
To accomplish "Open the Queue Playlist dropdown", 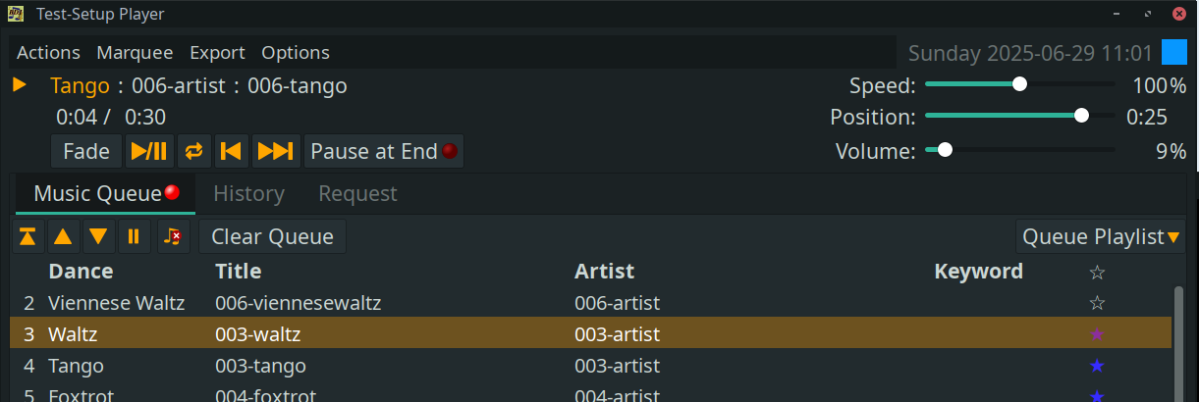I will [1100, 236].
